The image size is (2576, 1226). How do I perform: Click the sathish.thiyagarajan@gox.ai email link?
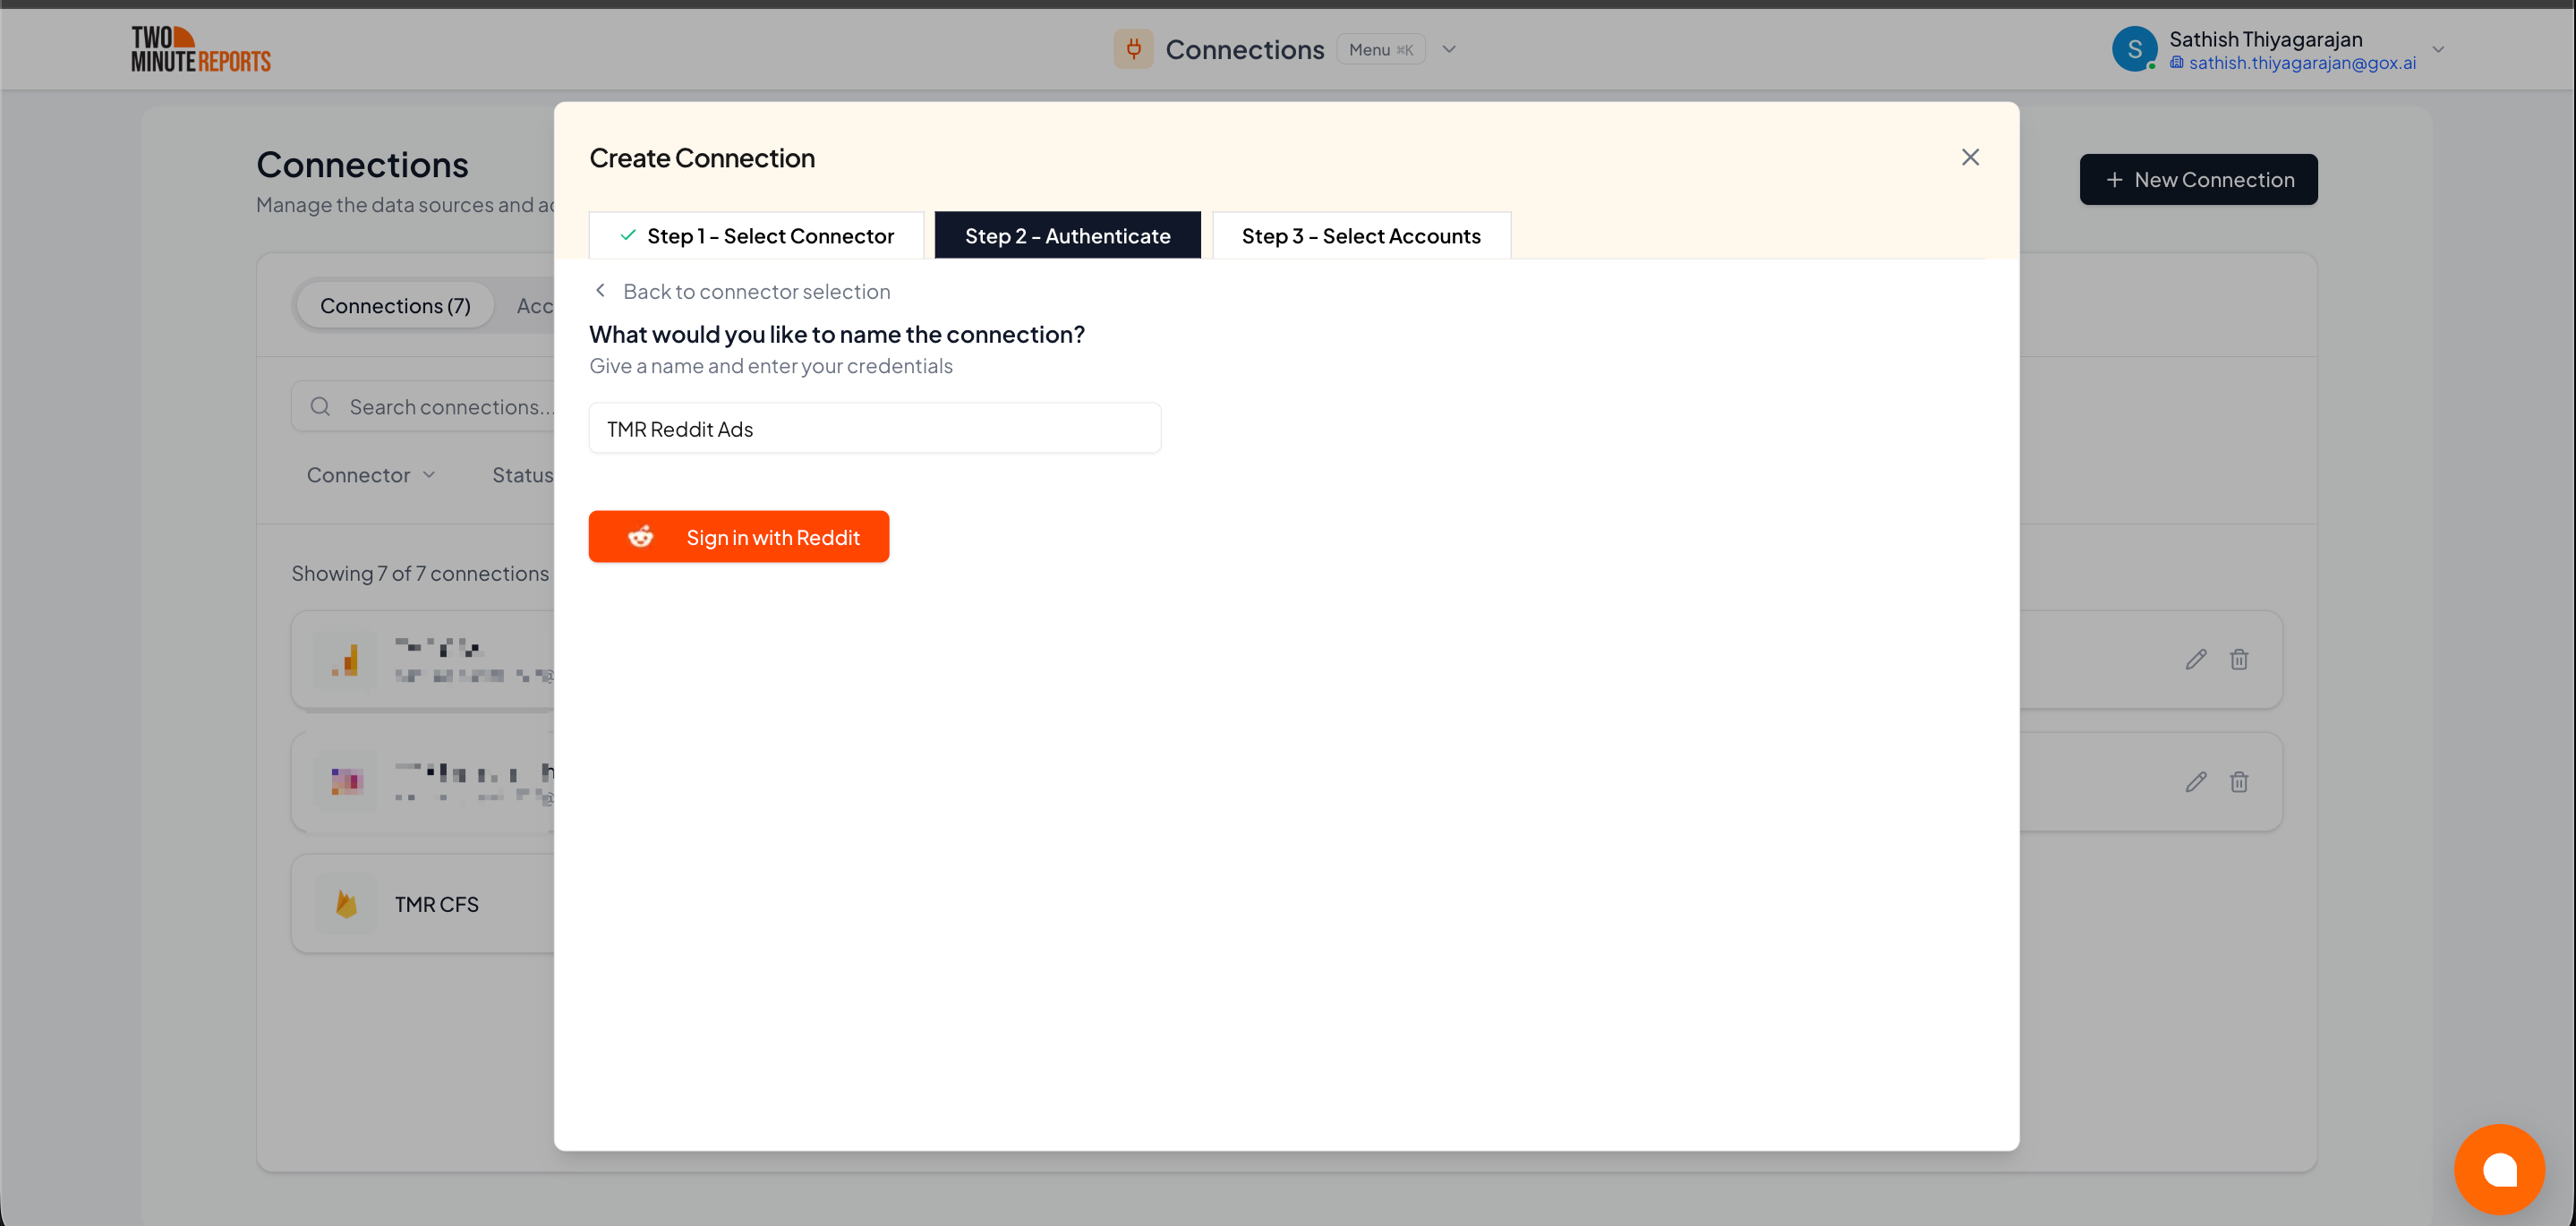click(2302, 63)
